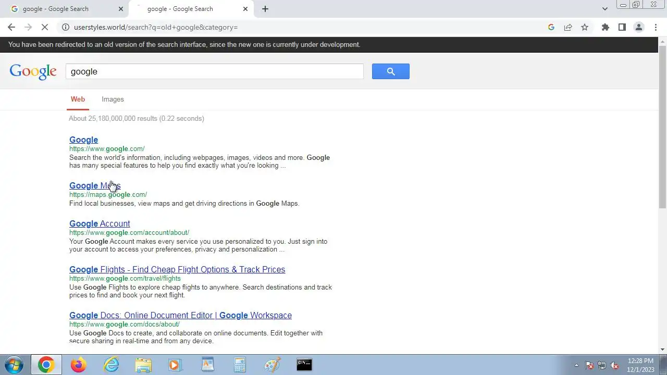Launch Internet Explorer from the taskbar
This screenshot has width=667, height=375.
coord(112,365)
